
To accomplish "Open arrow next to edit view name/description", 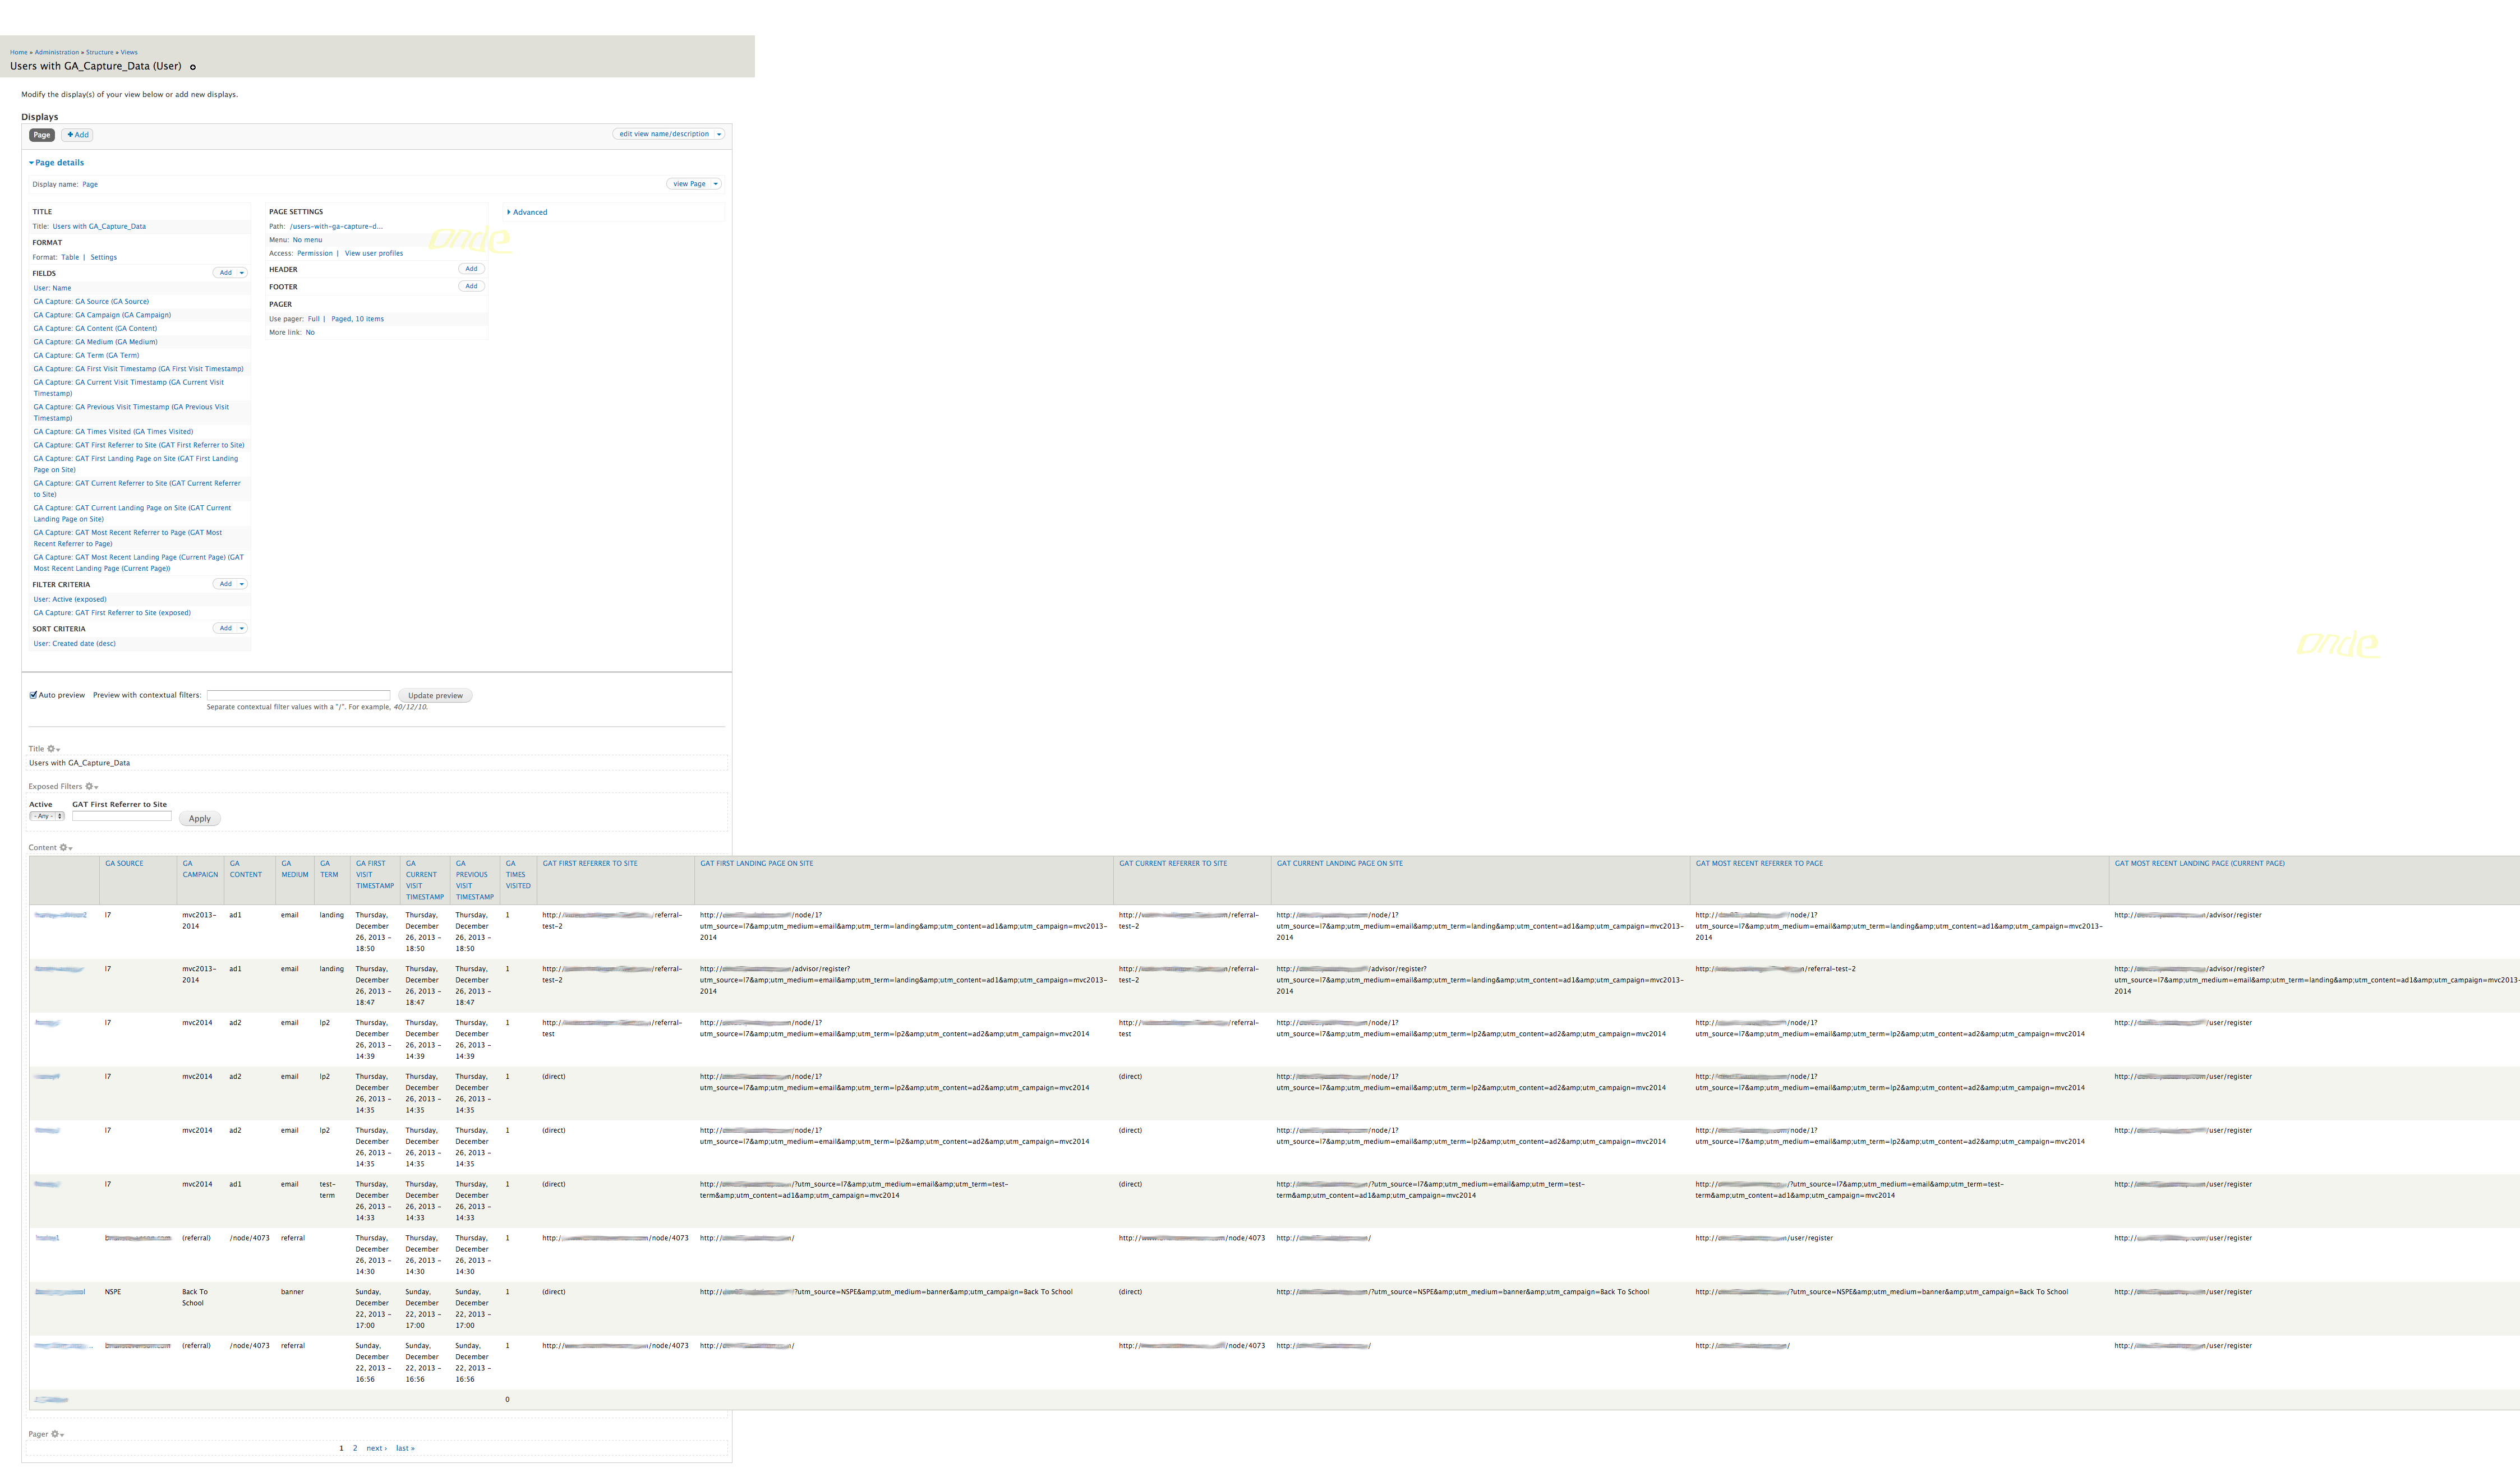I will tap(719, 134).
